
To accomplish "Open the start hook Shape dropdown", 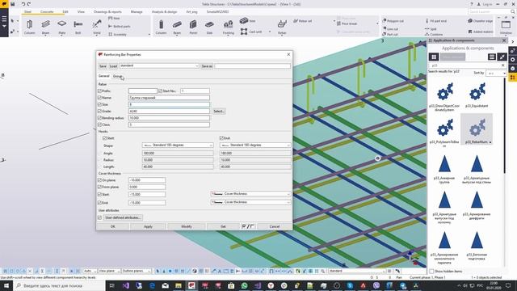I will [178, 145].
